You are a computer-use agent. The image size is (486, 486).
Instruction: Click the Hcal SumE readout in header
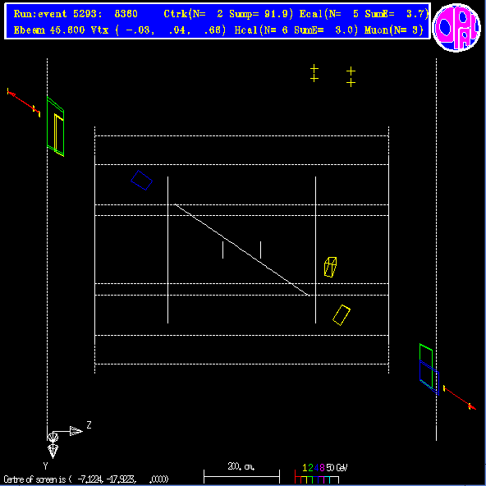pyautogui.click(x=296, y=30)
